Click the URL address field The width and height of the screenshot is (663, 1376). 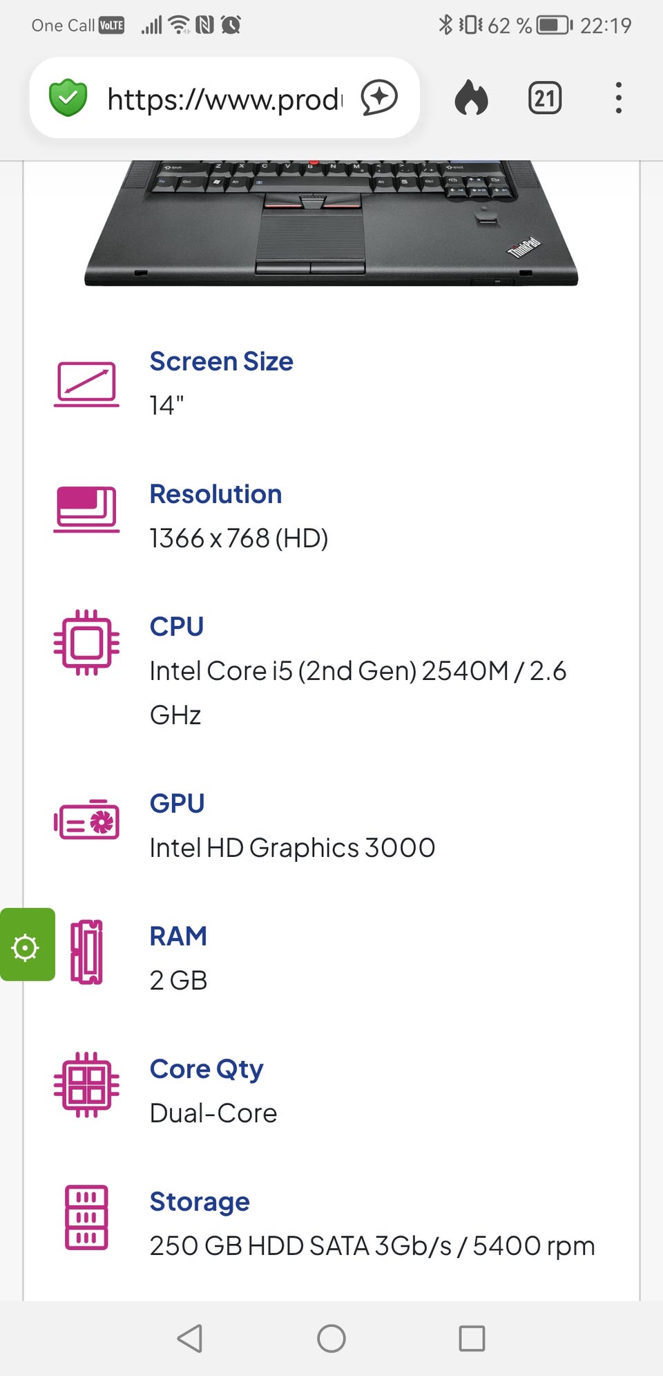click(224, 100)
